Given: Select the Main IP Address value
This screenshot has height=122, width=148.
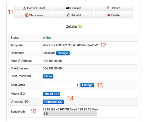Looking at the screenshot, I should [52, 61].
